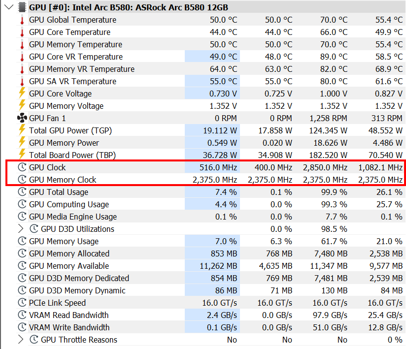
Task: Select the GPU Memory Allocated row
Action: pos(210,254)
